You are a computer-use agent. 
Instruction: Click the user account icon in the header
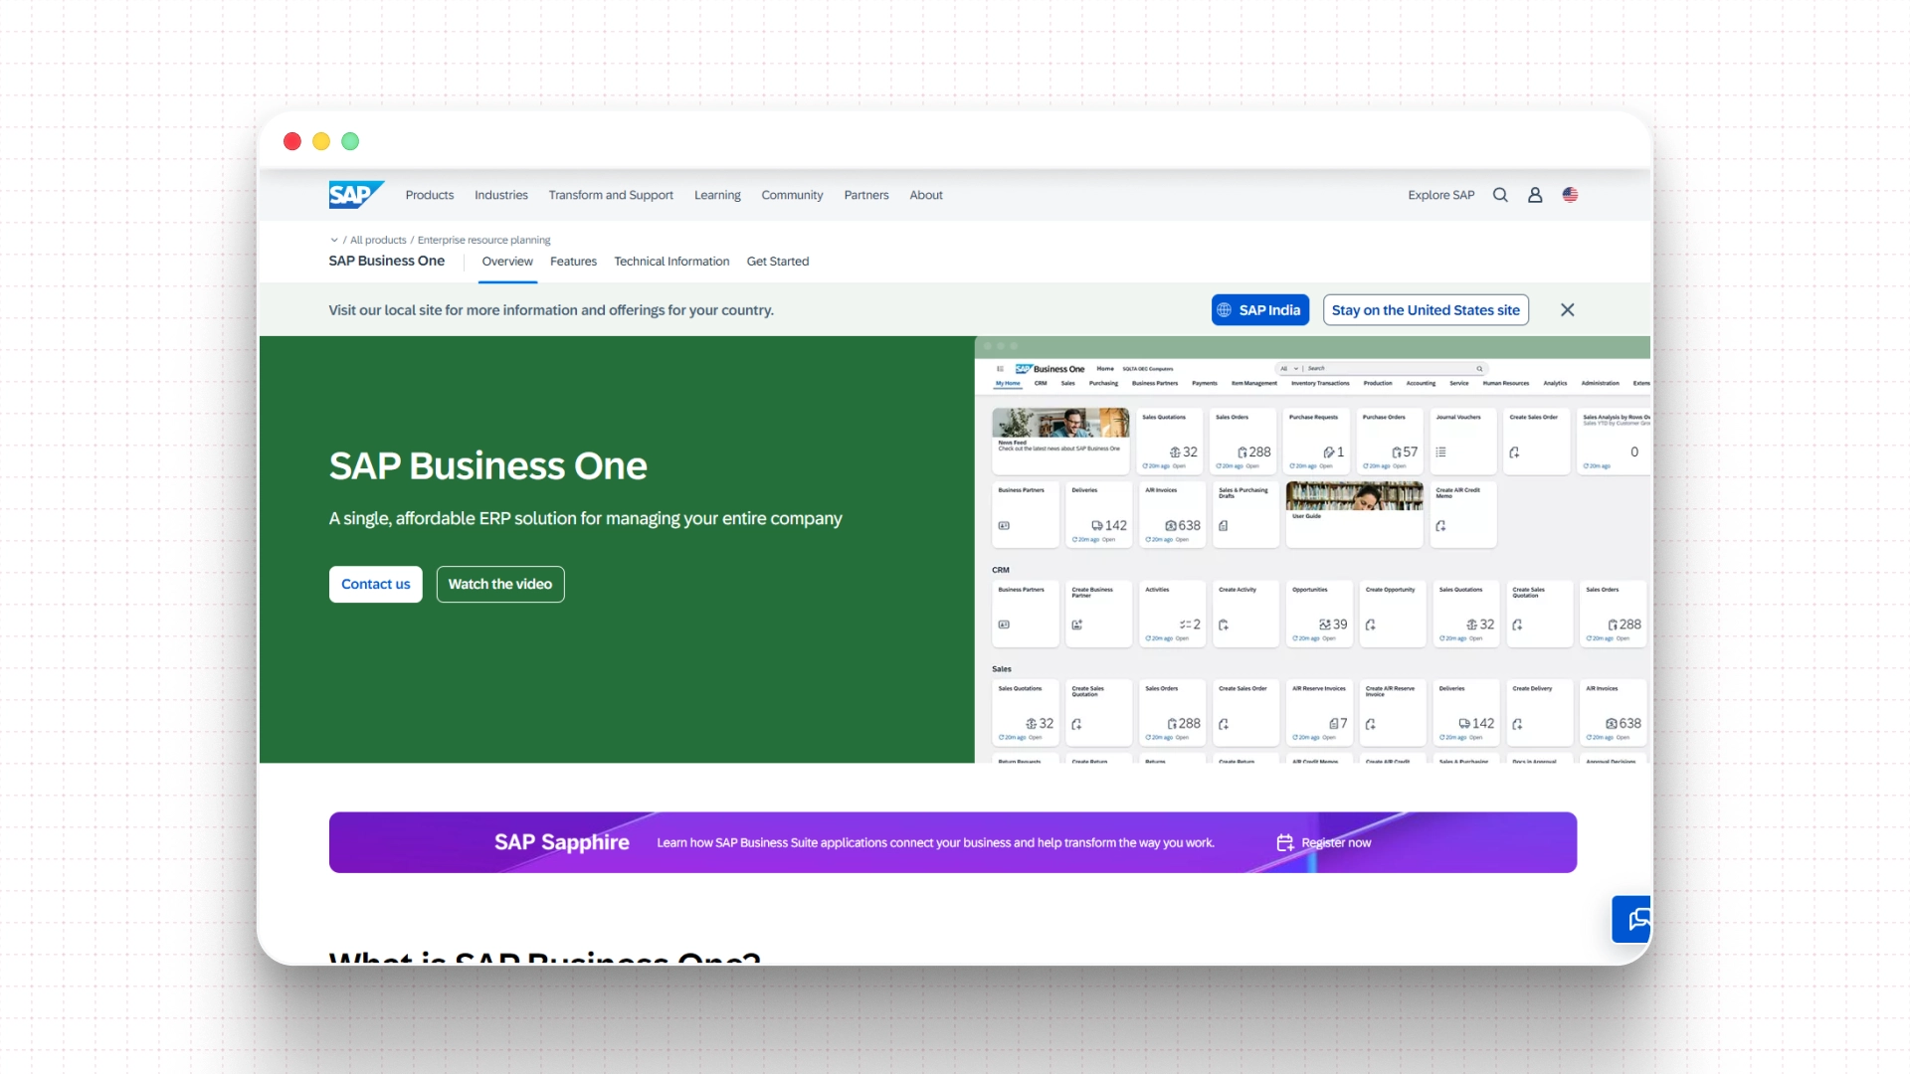[1535, 195]
